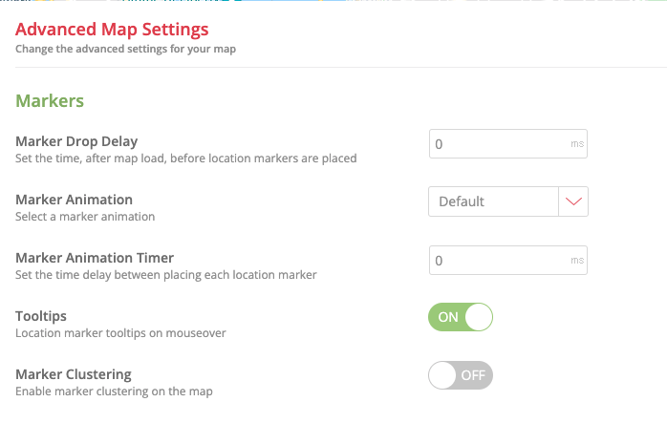Click the Marker Animation label text
Screen dimensions: 667x423
click(x=74, y=200)
